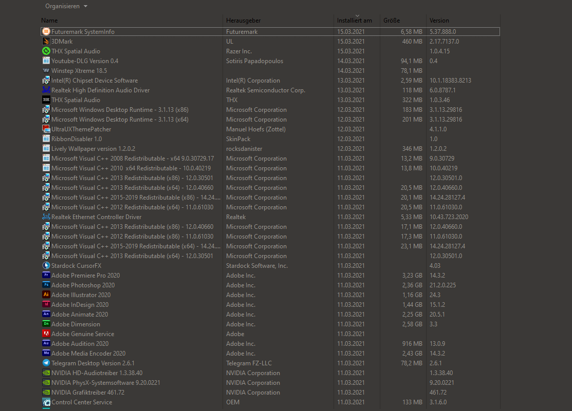572x411 pixels.
Task: Click the Stardock CursorFX icon
Action: (46, 266)
